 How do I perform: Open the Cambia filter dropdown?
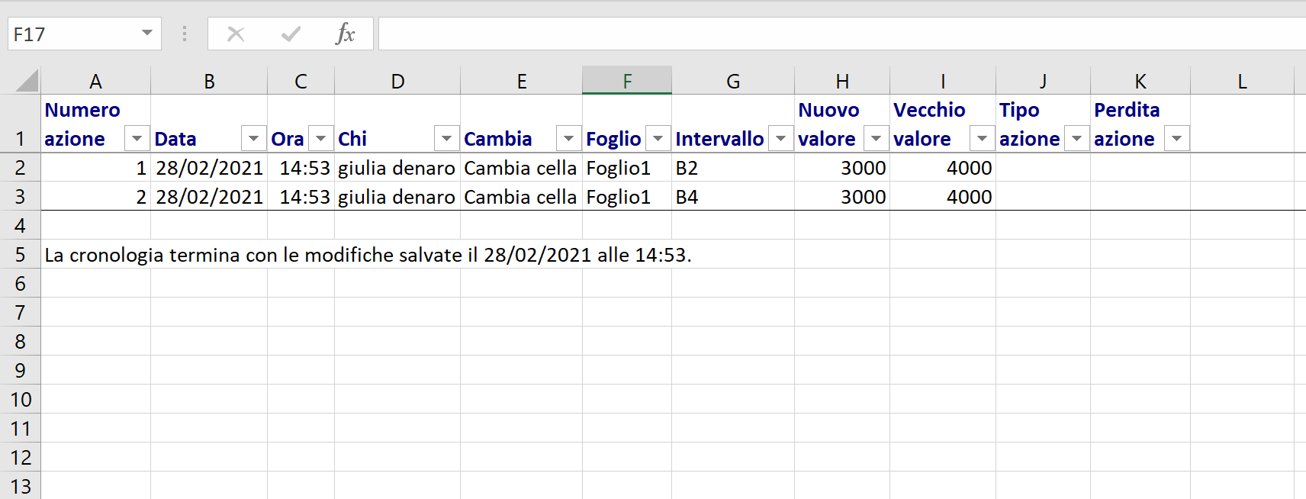pos(568,138)
